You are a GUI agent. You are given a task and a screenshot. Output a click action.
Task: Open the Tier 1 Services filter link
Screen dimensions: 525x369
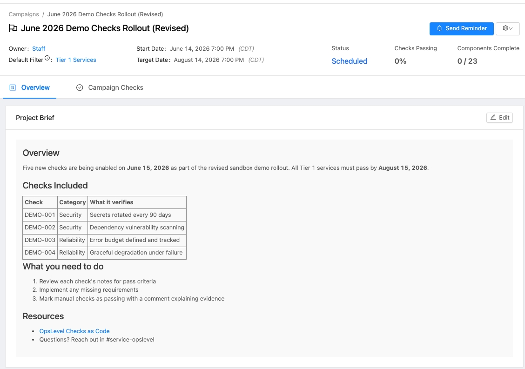coord(76,60)
